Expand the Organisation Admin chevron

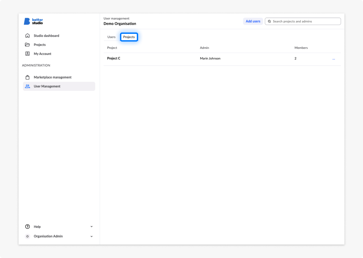click(x=91, y=236)
